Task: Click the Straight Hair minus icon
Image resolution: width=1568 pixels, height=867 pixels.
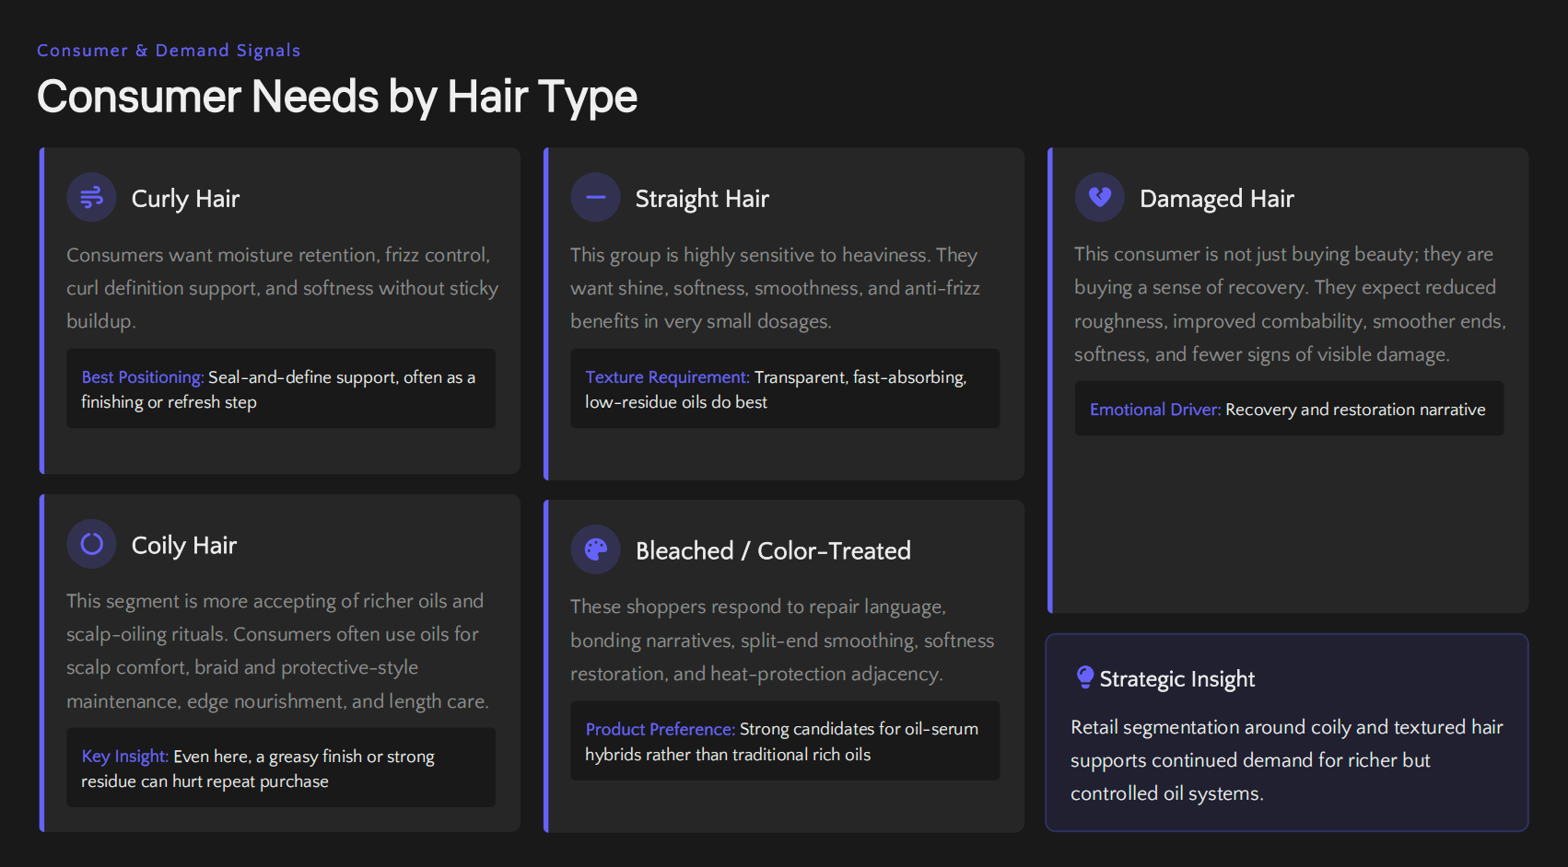Action: click(x=595, y=198)
